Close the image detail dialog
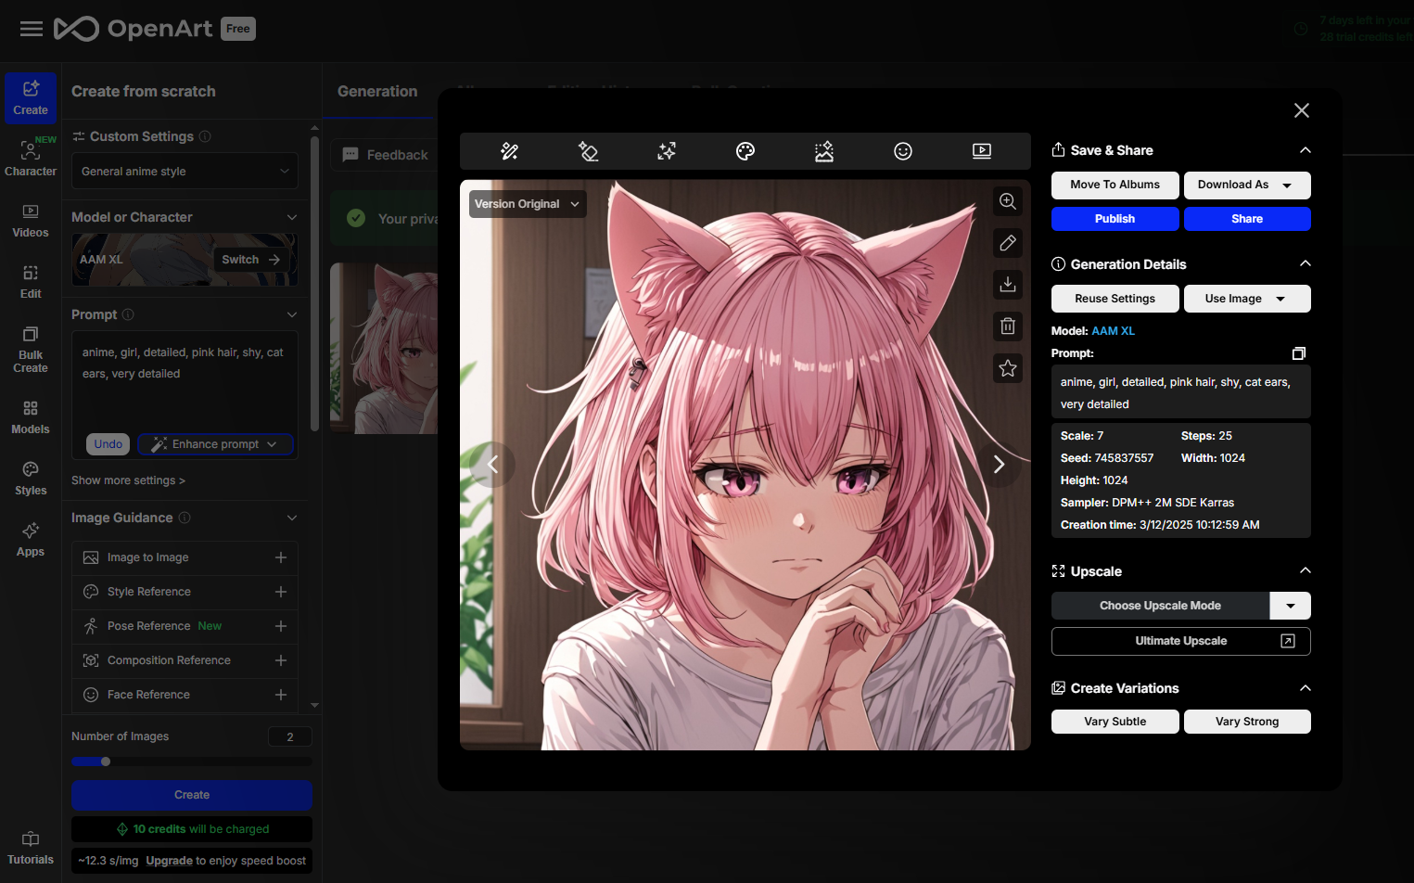The height and width of the screenshot is (883, 1414). point(1302,110)
